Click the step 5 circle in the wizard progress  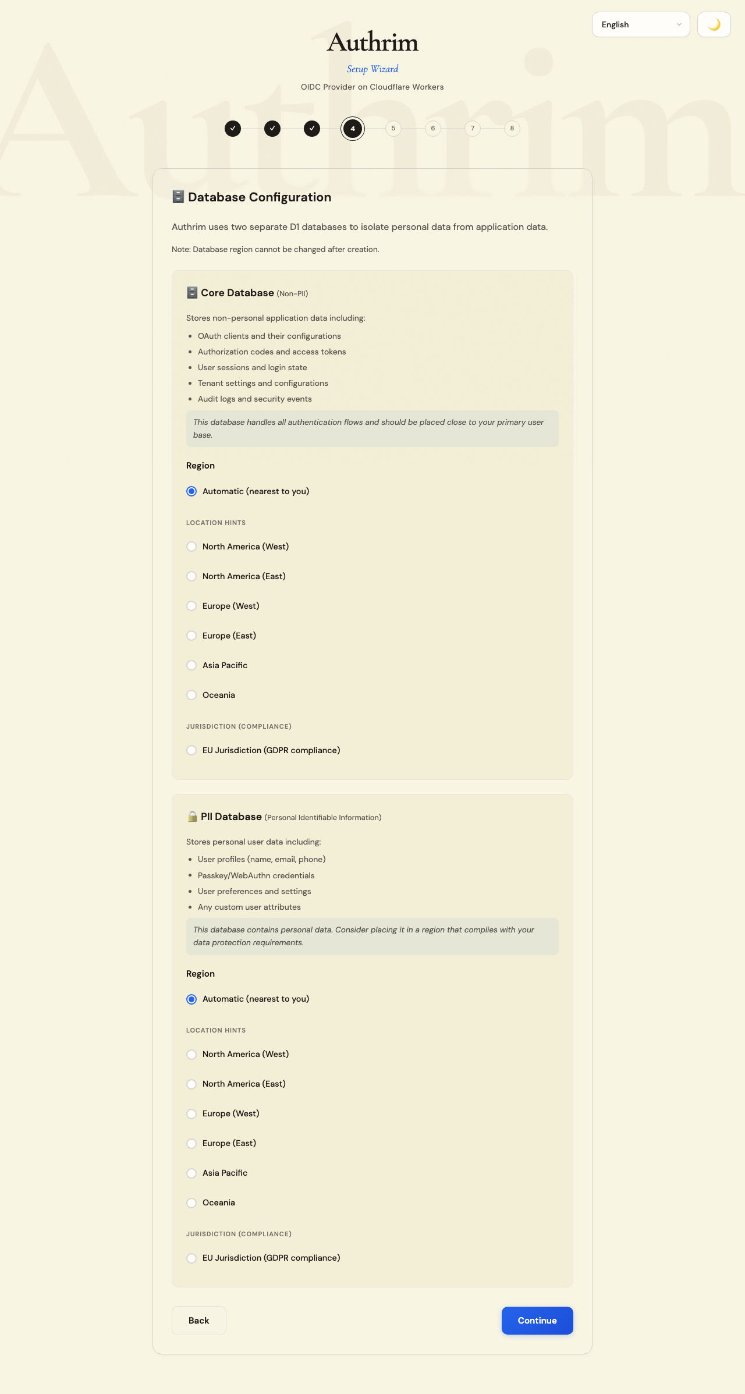pyautogui.click(x=393, y=128)
